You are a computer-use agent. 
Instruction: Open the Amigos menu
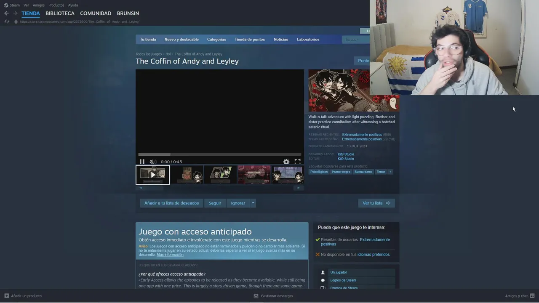[39, 5]
